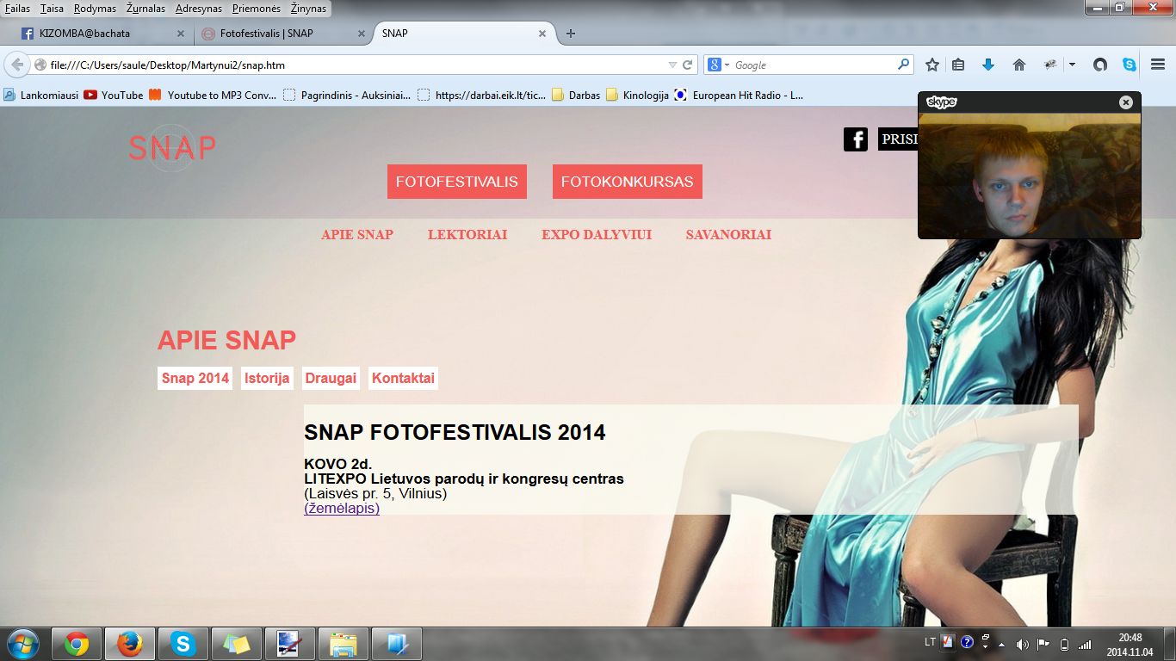The image size is (1176, 661).
Task: Click the SNAP logo
Action: point(172,148)
